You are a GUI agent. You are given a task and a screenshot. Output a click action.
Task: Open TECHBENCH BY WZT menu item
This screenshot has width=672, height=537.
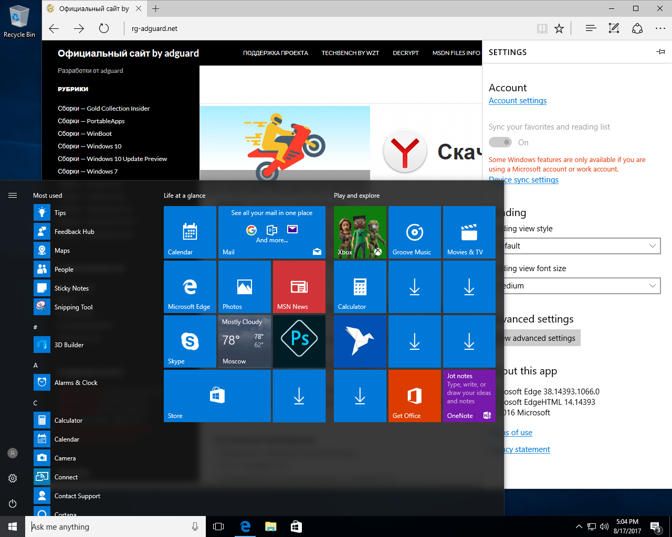point(350,53)
